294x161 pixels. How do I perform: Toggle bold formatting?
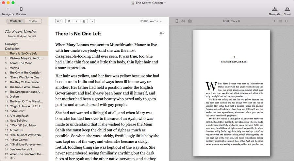tap(69, 21)
